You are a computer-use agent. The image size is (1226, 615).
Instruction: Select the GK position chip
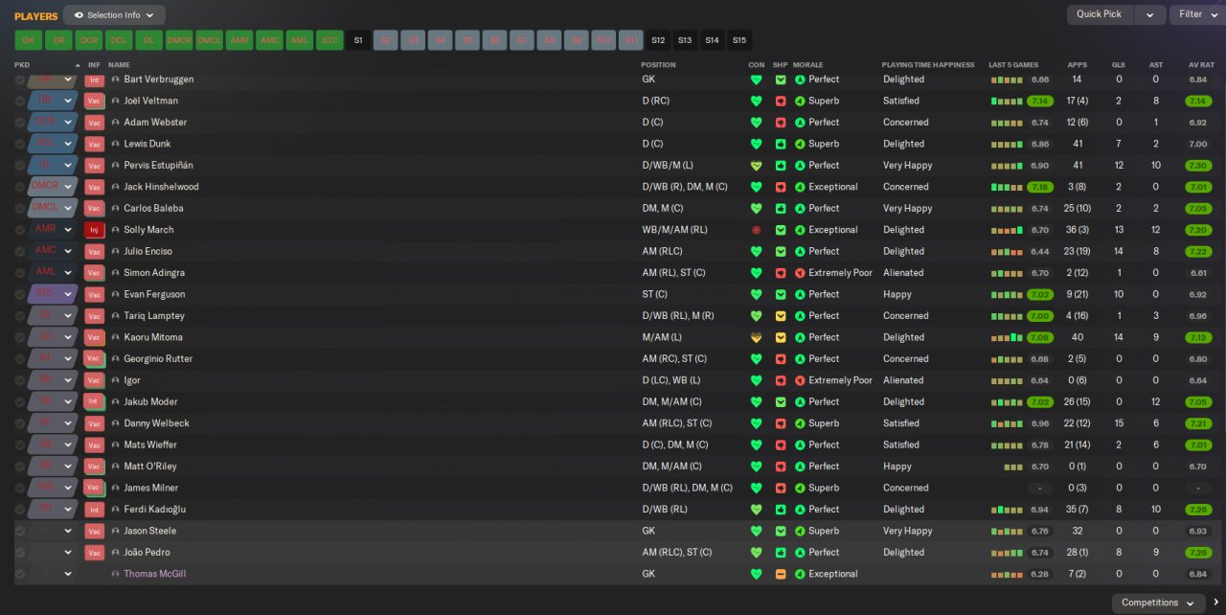[x=28, y=40]
